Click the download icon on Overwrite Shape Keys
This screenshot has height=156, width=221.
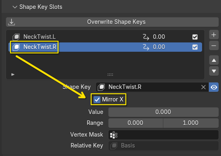[11, 22]
